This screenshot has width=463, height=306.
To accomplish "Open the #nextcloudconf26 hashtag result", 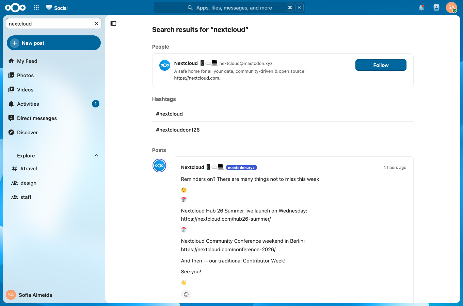I will (x=283, y=130).
